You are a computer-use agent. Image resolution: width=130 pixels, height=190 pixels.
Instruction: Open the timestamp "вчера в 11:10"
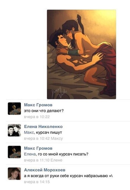[x=37, y=160]
